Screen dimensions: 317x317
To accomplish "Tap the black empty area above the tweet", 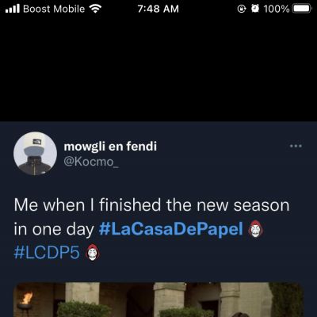I will pos(158,69).
